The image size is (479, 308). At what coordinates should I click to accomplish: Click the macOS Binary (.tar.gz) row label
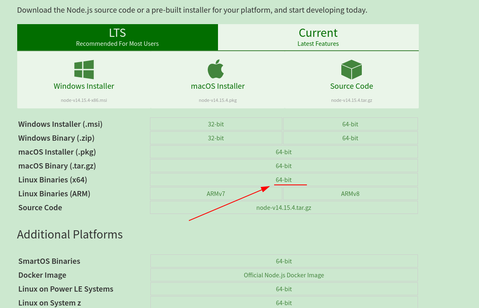click(57, 166)
